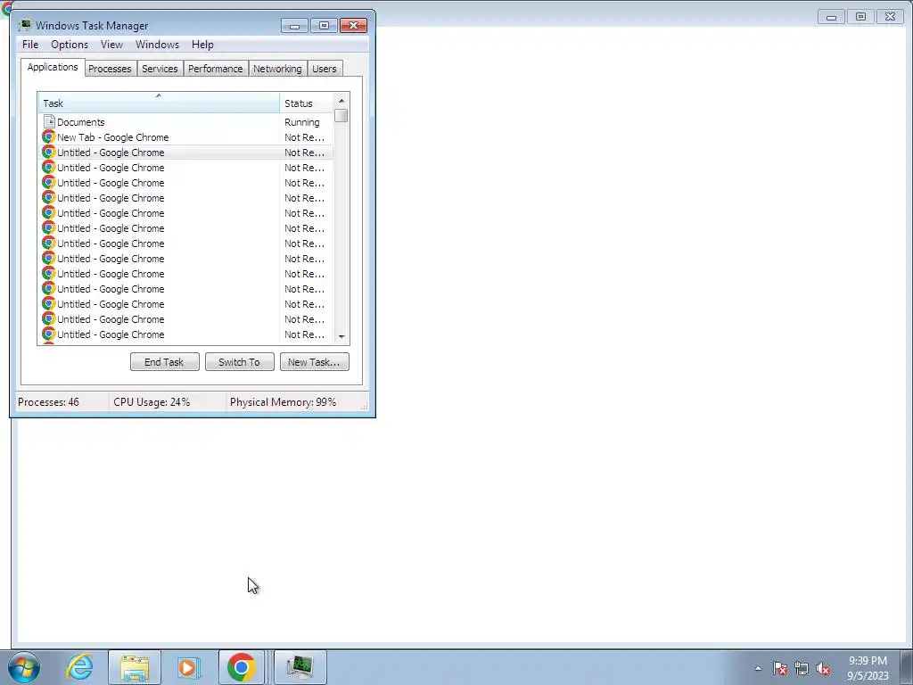Screen dimensions: 913x685
Task: Close the Windows Task Manager window
Action: [x=353, y=26]
